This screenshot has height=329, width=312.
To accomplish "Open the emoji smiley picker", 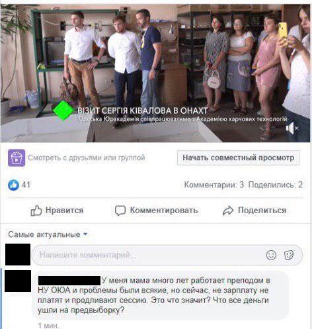I will pos(271,255).
